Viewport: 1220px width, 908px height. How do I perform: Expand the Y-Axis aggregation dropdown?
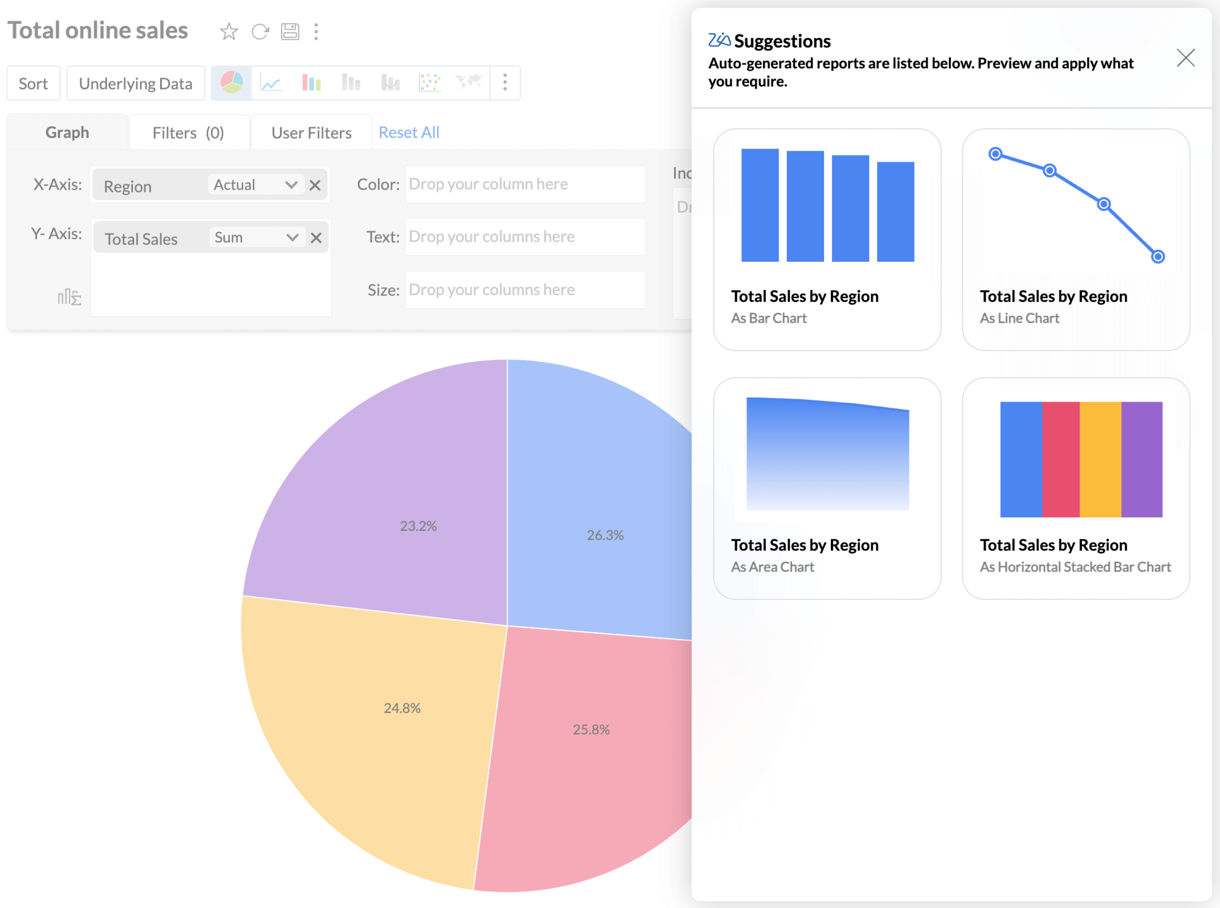point(291,237)
